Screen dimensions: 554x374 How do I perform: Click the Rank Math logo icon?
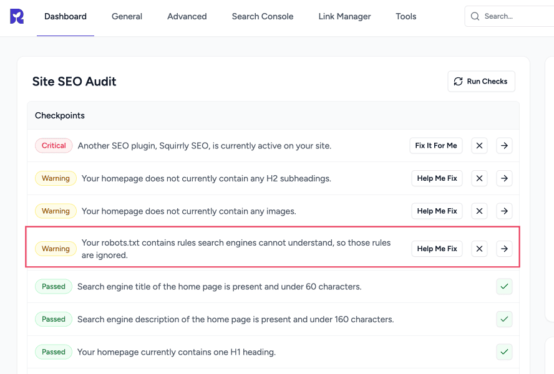pyautogui.click(x=17, y=16)
